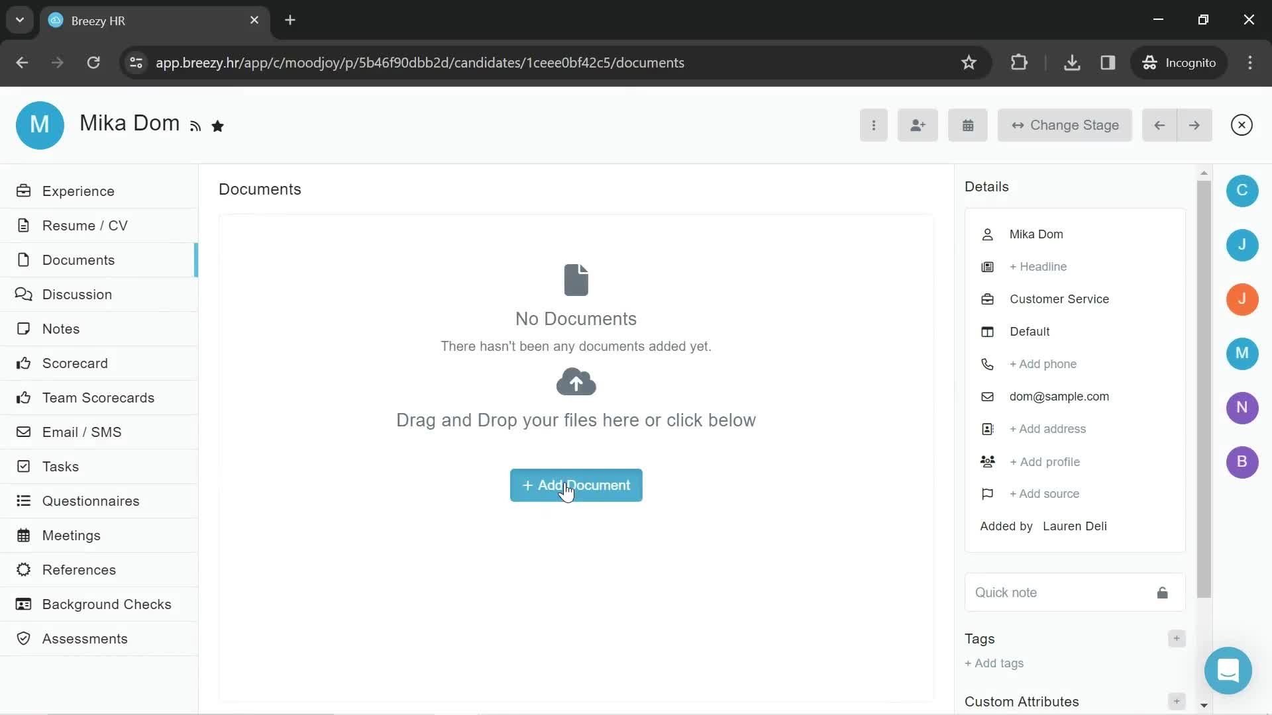
Task: Click the candidate actions overflow icon
Action: 874,125
